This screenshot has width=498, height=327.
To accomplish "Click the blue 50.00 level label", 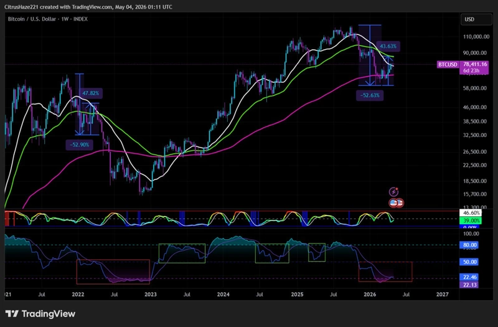I will pos(469,262).
